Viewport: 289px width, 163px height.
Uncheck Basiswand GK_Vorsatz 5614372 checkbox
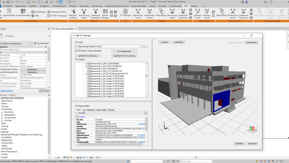(x=88, y=81)
